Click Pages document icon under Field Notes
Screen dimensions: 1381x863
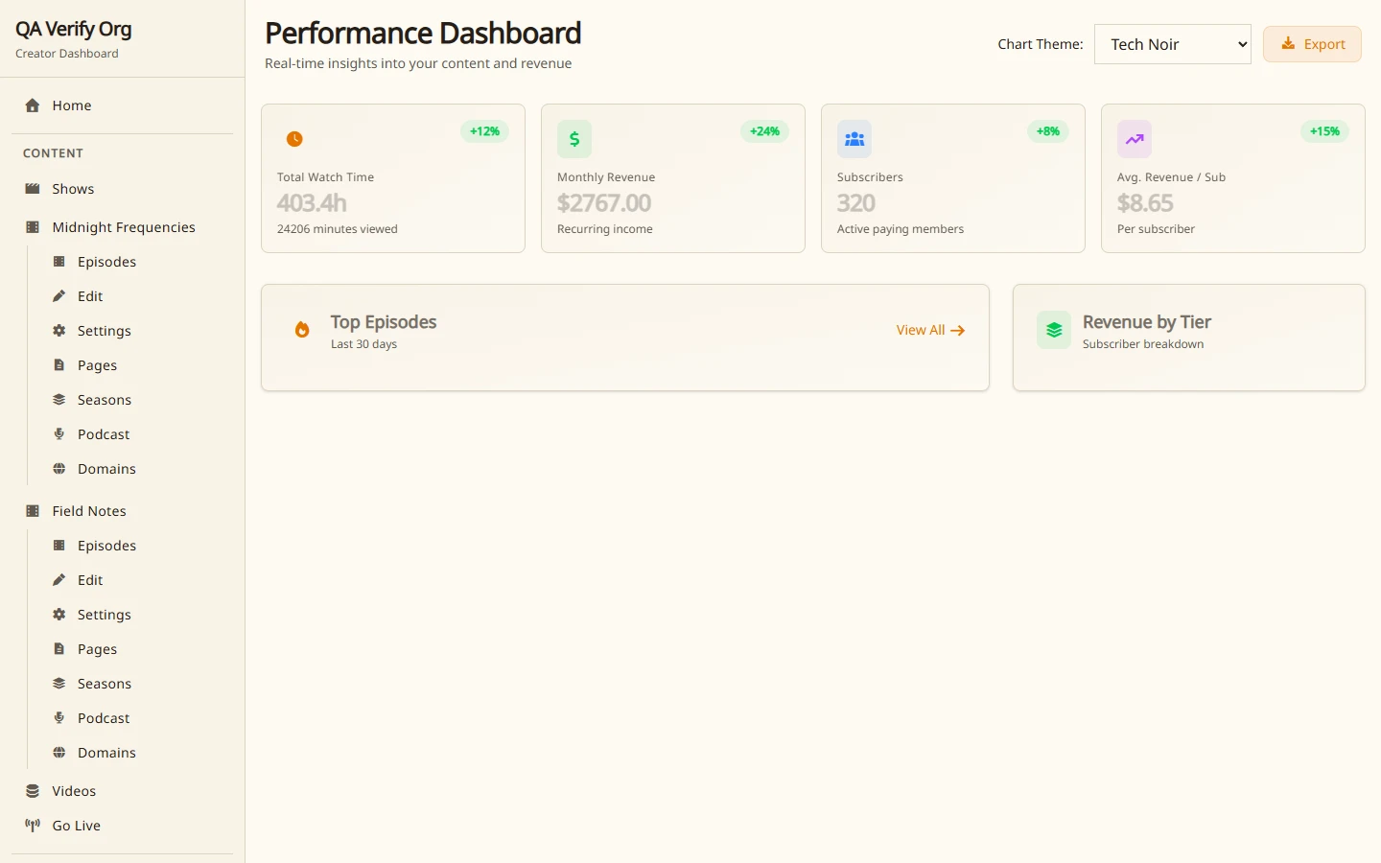(59, 649)
